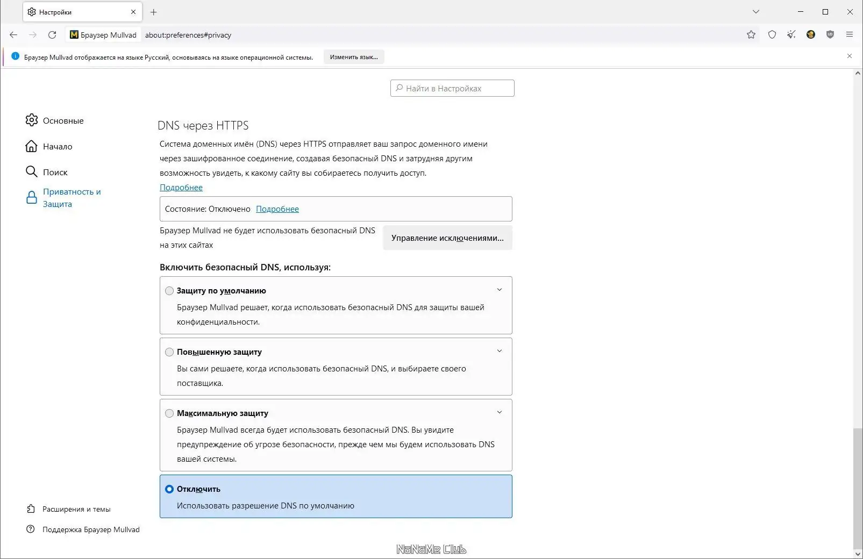863x559 pixels.
Task: Open the uBlock Origin extension icon
Action: (x=830, y=35)
